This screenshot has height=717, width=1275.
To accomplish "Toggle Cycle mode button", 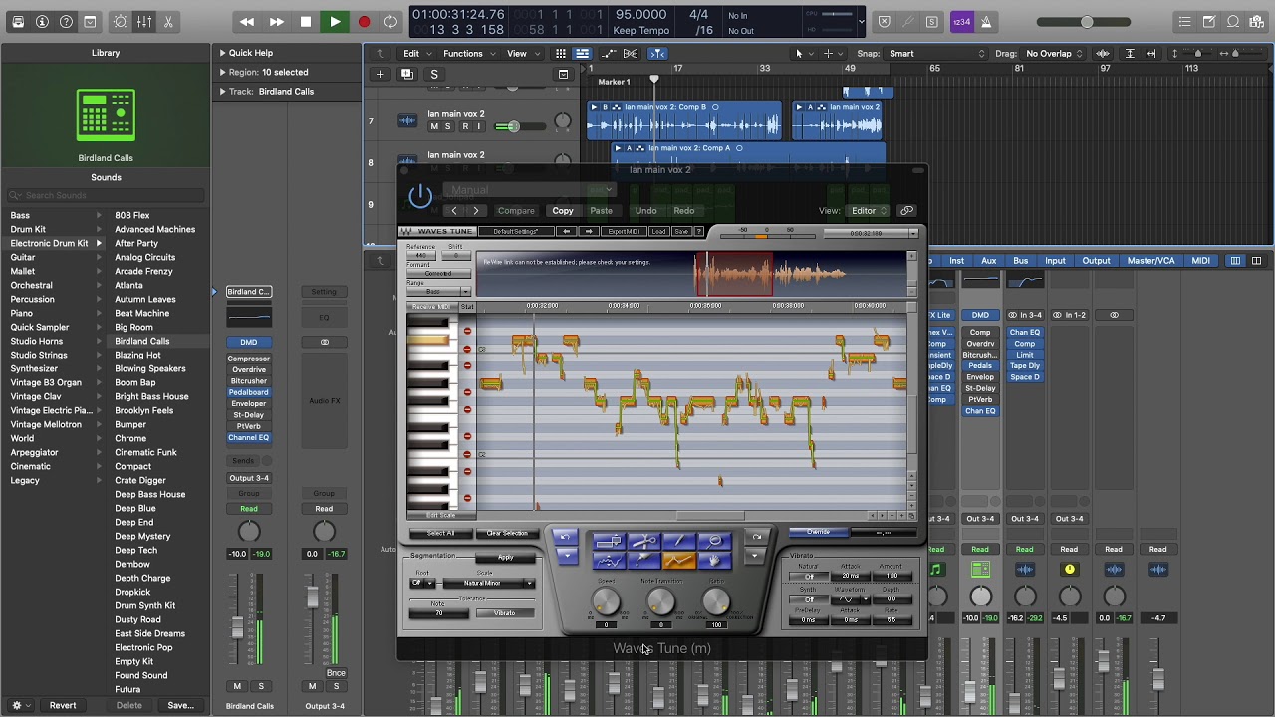I will 391,22.
